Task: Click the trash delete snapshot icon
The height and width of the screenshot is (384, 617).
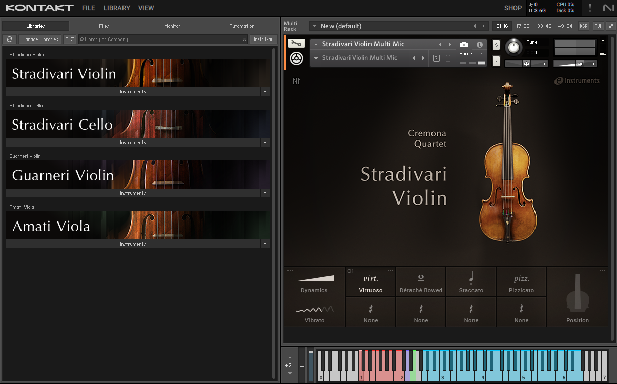Action: [448, 58]
